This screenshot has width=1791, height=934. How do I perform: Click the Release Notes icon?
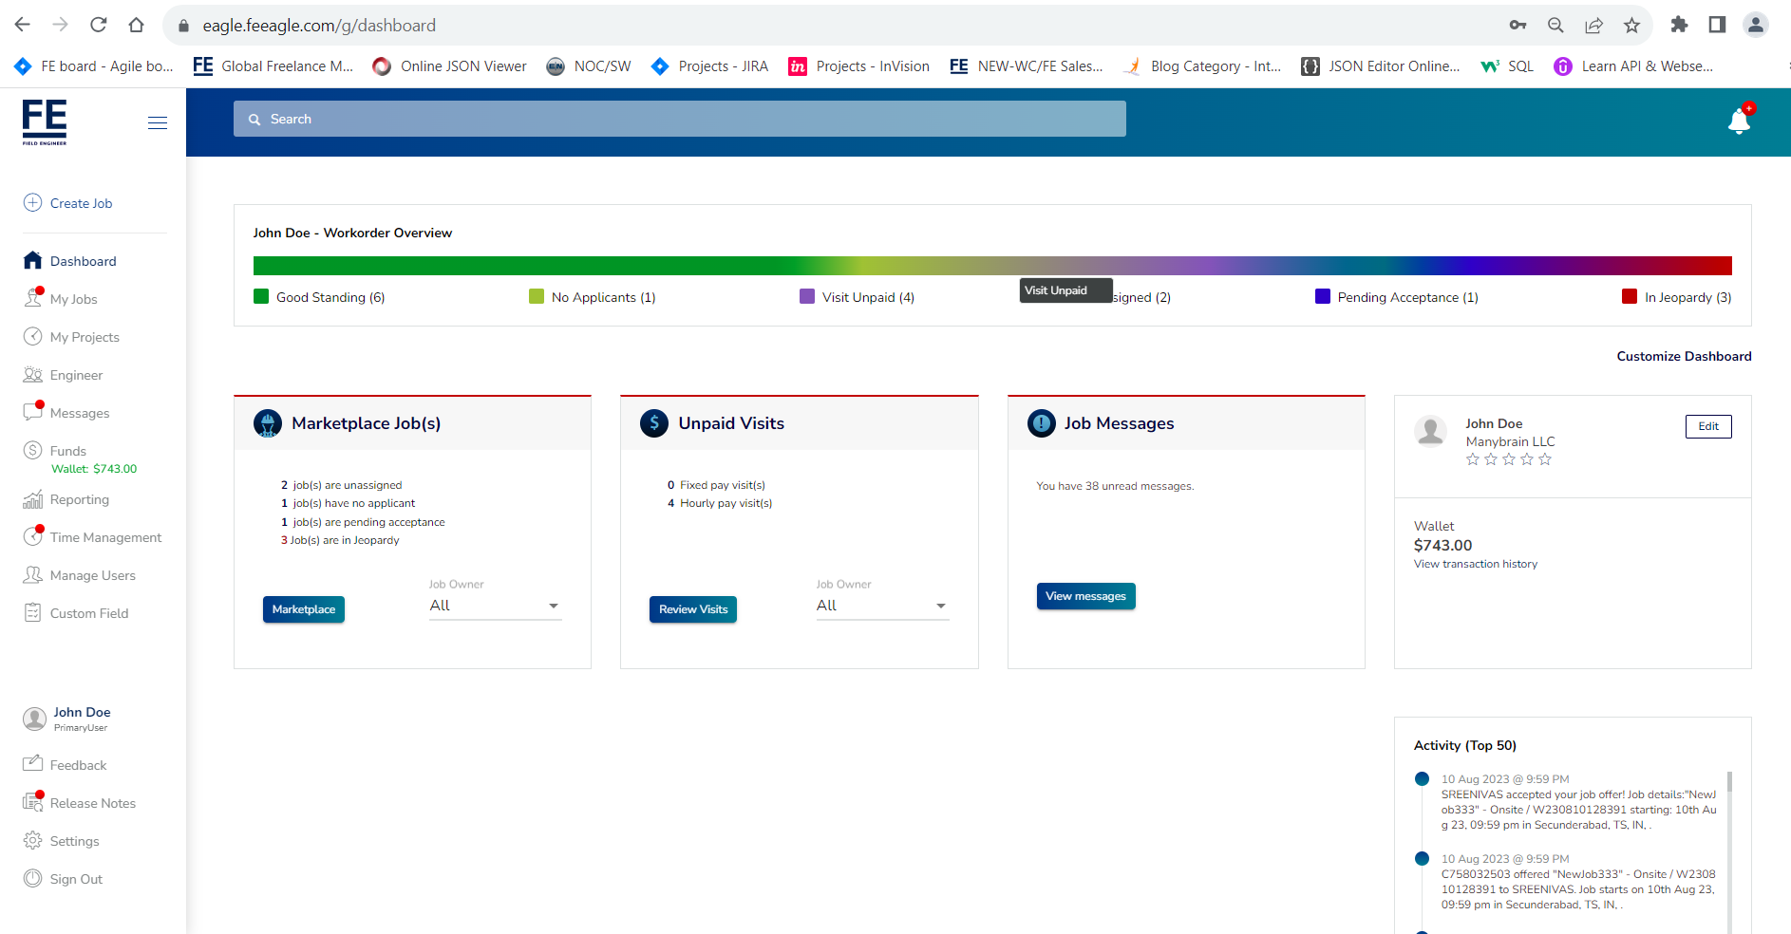(x=32, y=802)
